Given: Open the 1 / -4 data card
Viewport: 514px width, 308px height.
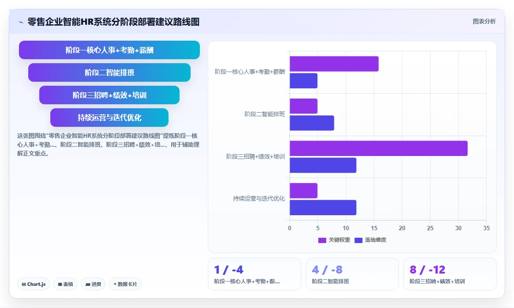Looking at the screenshot, I should (255, 274).
